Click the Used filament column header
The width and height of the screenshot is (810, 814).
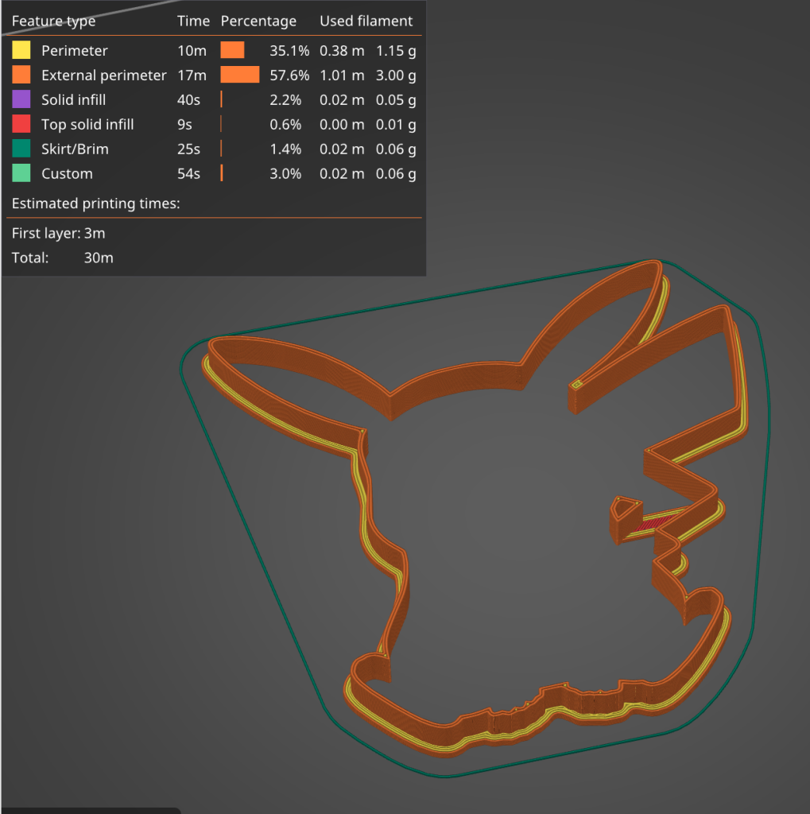click(x=366, y=21)
